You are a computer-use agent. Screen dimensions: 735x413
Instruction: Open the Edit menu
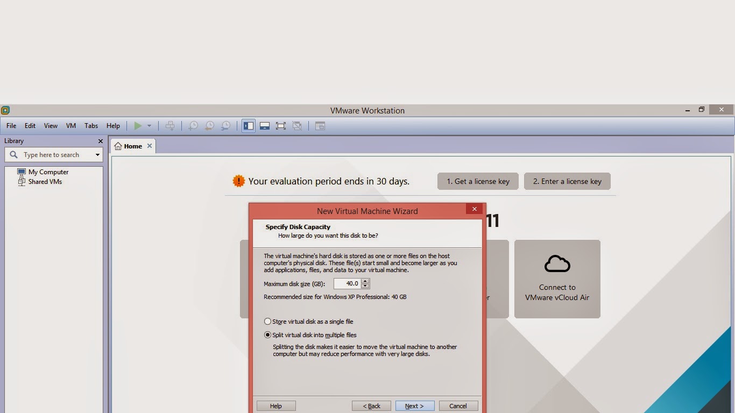(x=30, y=126)
